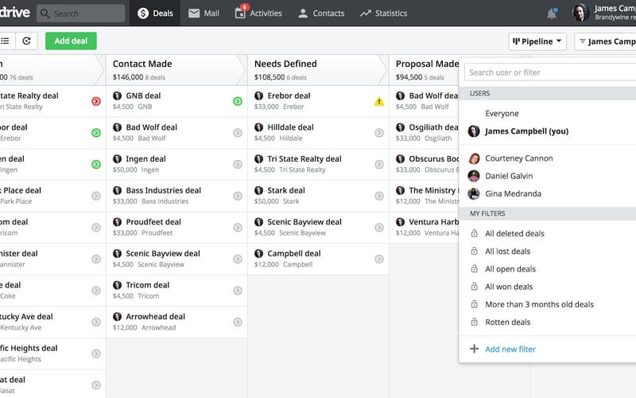The image size is (636, 398).
Task: Switch to list view icon
Action: [6, 41]
